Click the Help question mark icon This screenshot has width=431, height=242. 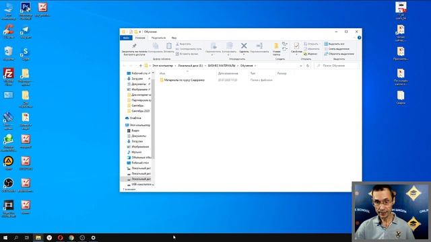click(359, 38)
